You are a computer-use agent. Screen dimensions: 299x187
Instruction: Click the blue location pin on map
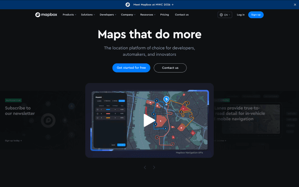(x=166, y=100)
